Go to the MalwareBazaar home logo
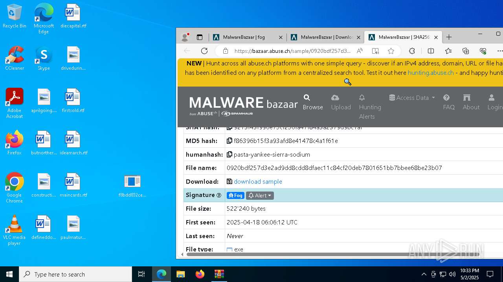 coord(243,106)
